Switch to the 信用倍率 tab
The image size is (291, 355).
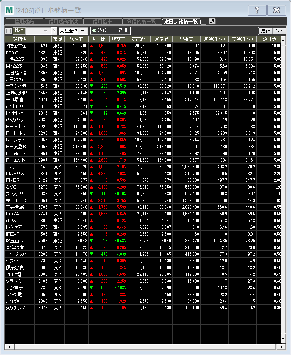point(103,22)
